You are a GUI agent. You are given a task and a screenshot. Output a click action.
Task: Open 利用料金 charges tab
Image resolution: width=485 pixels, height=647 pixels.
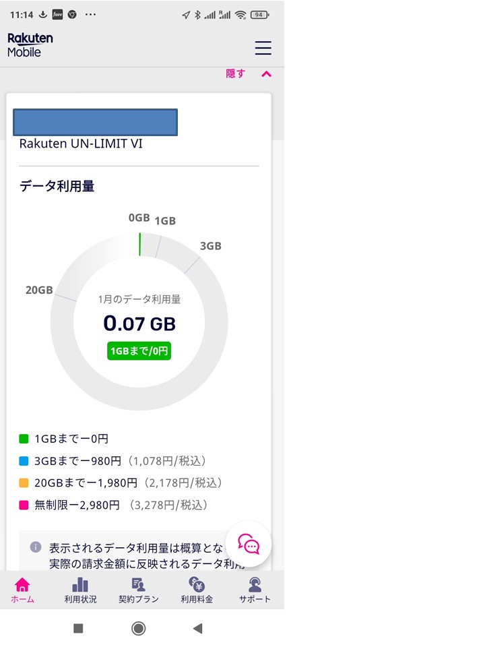[x=197, y=590]
